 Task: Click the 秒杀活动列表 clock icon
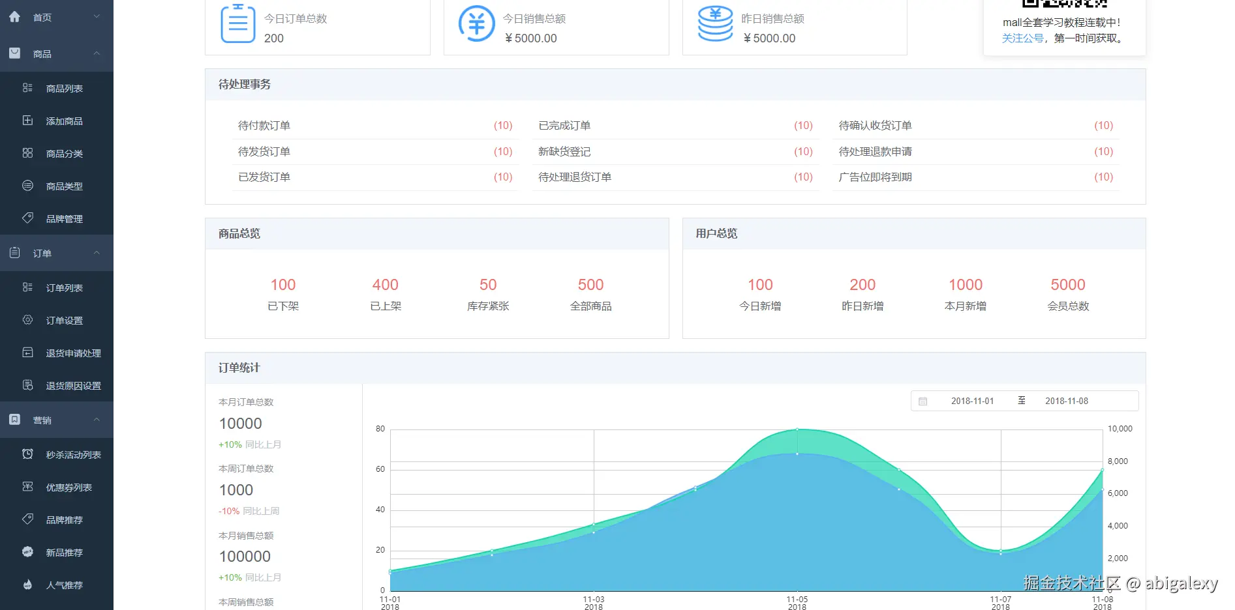(27, 454)
